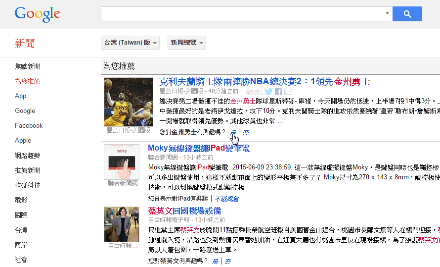The image size is (440, 267).
Task: Click the 為您推薦 section header
Action: click(x=119, y=66)
